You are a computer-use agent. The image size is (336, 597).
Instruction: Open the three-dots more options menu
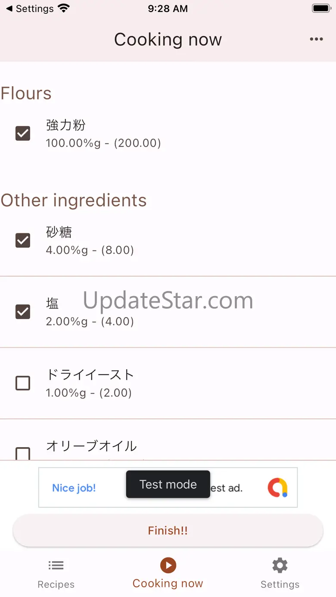pyautogui.click(x=316, y=40)
